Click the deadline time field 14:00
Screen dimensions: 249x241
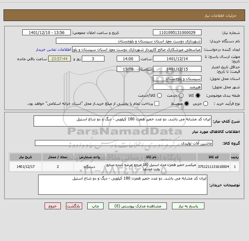(x=128, y=59)
